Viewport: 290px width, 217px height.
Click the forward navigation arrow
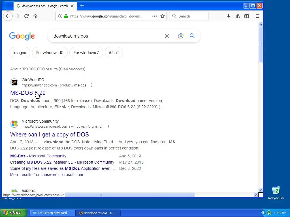pos(17,16)
